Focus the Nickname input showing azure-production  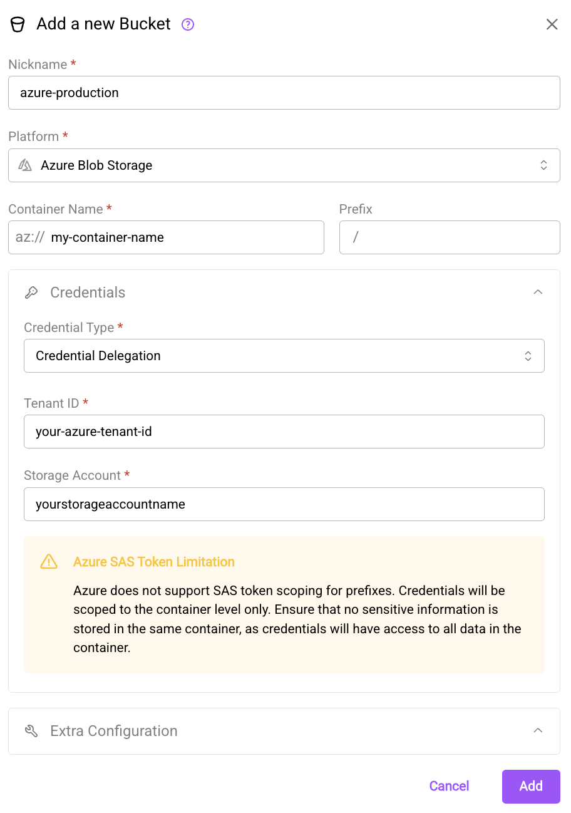click(284, 92)
